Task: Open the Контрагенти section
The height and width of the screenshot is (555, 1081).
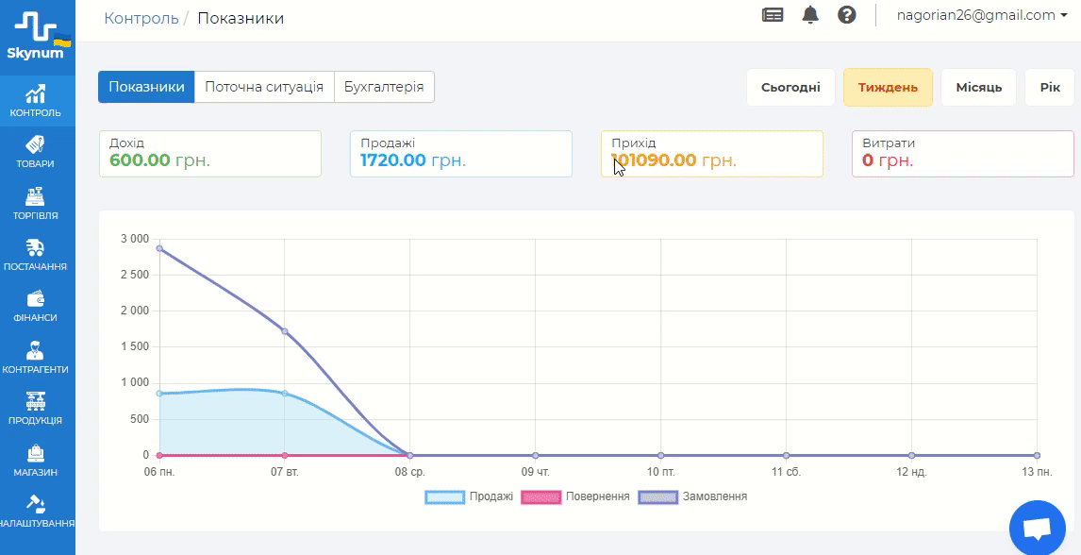Action: (36, 358)
